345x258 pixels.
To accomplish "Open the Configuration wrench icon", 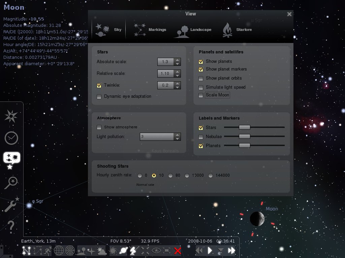I will (11, 204).
